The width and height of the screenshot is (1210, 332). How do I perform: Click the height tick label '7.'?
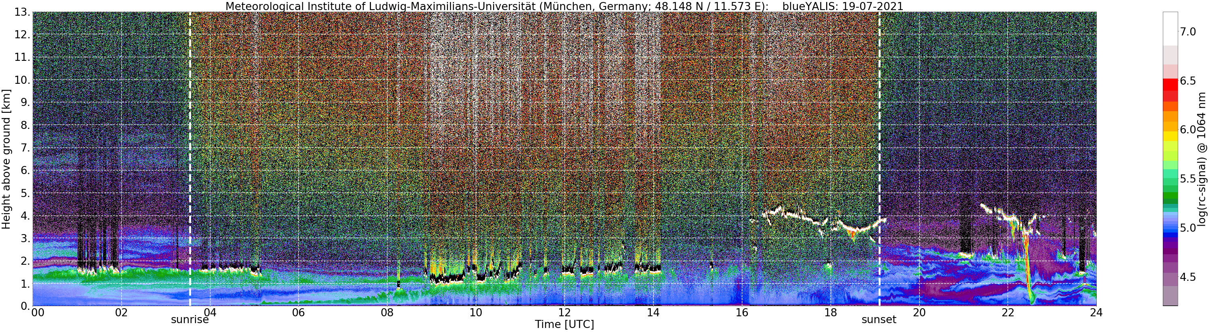25,148
